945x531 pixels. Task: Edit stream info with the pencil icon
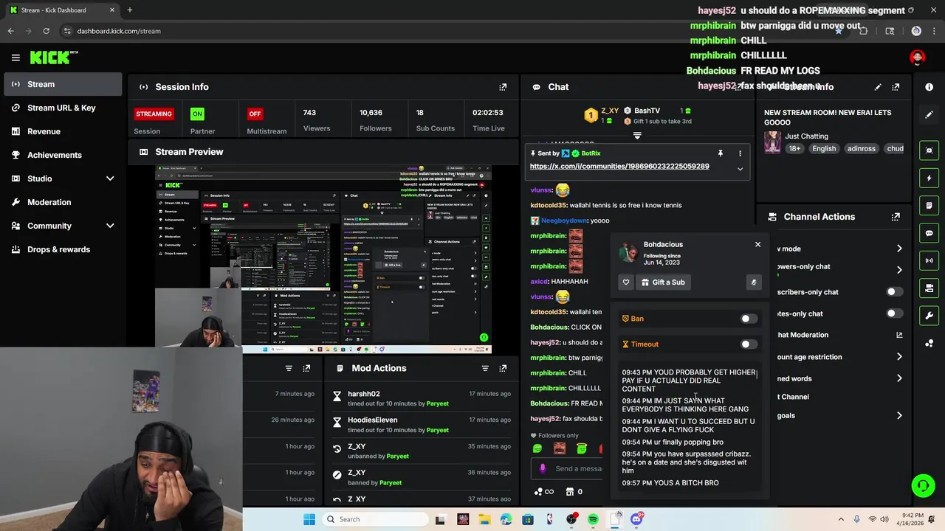[x=878, y=87]
